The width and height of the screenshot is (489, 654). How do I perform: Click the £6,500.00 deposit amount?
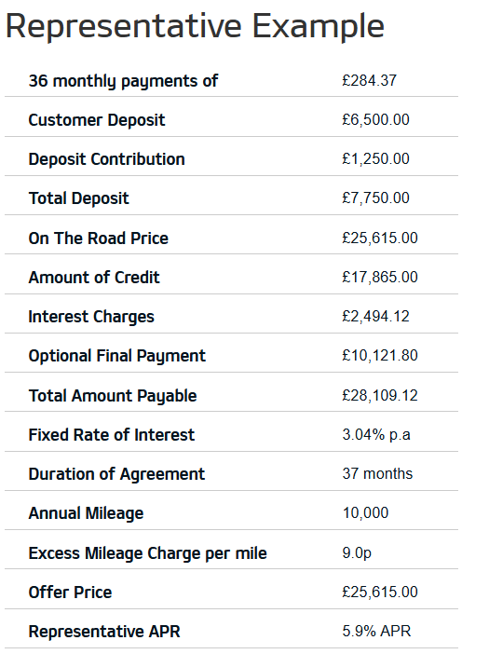pyautogui.click(x=375, y=120)
